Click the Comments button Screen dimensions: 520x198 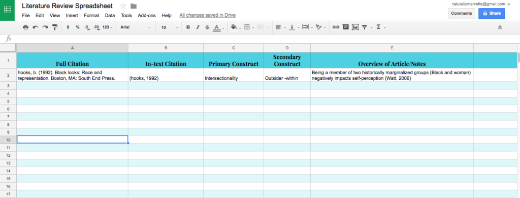click(461, 14)
